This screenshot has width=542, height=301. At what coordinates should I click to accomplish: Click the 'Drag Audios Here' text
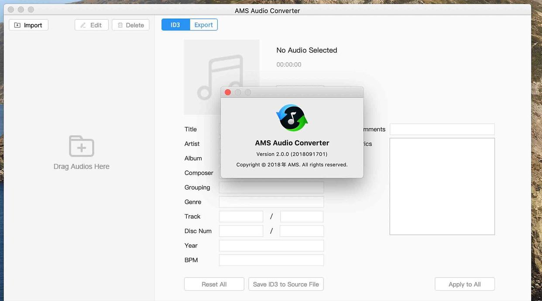point(82,166)
